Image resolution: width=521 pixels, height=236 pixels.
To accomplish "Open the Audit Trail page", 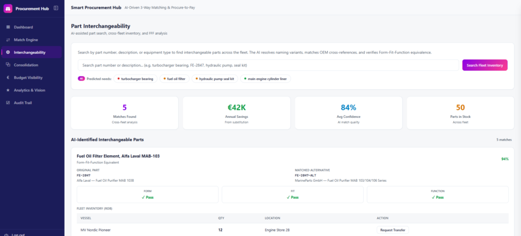I will click(x=32, y=103).
